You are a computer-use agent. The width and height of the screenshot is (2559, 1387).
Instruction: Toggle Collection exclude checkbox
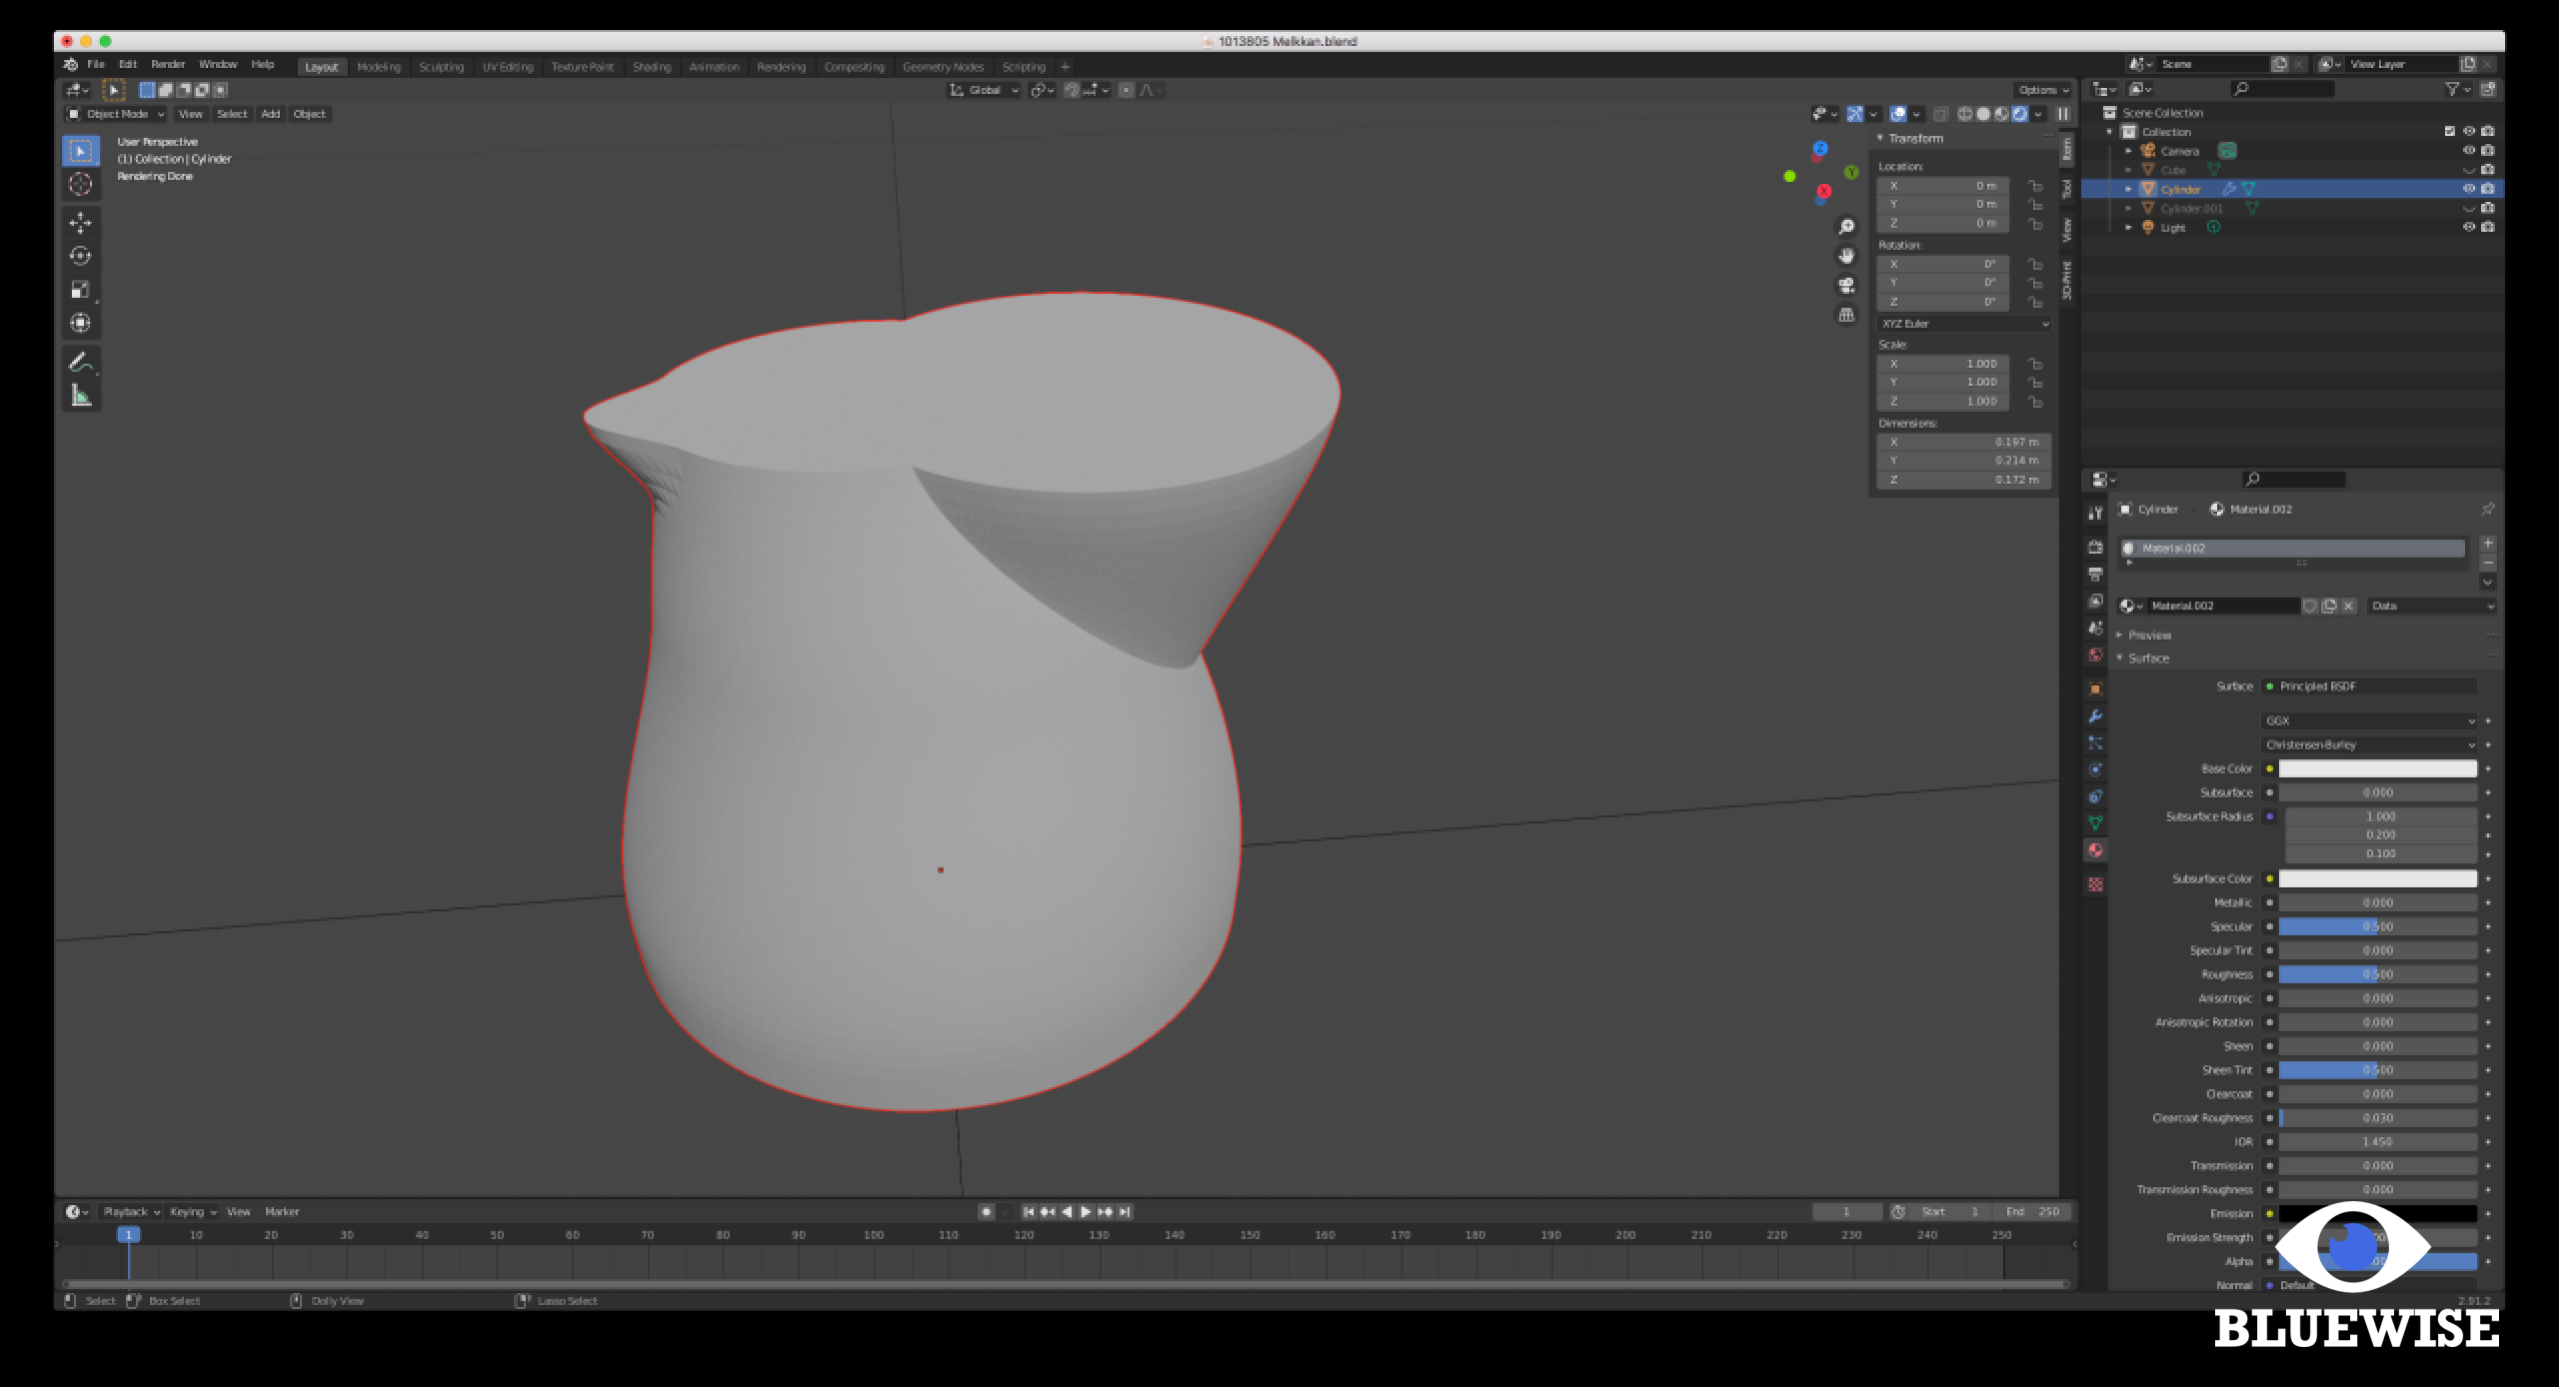click(x=2449, y=132)
